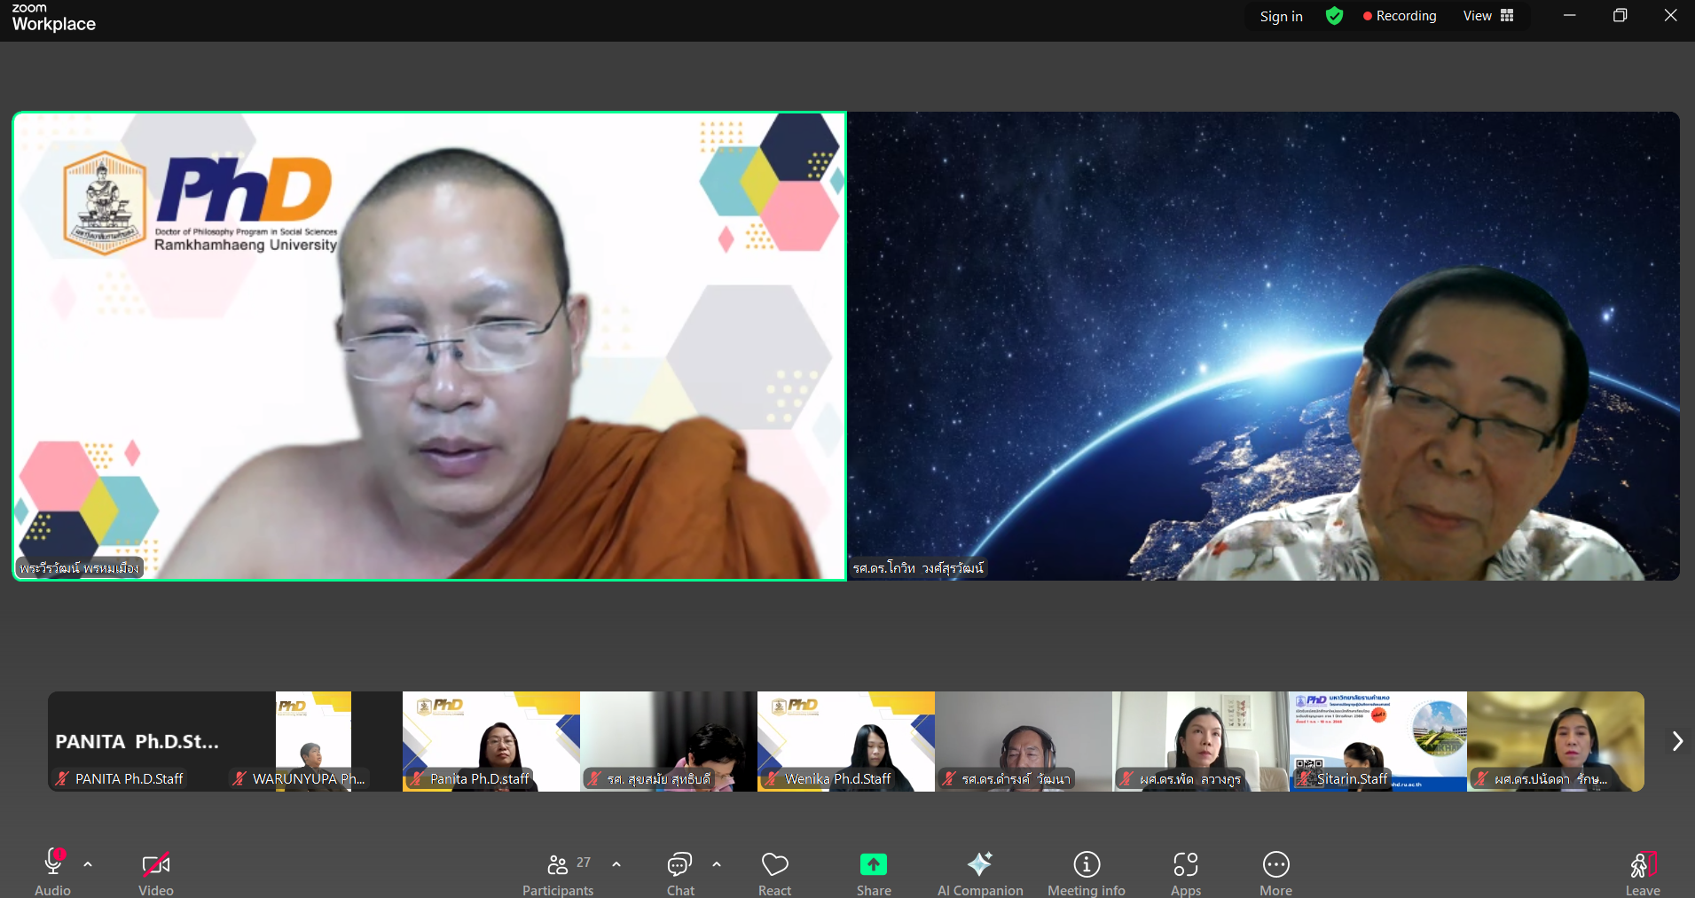Image resolution: width=1695 pixels, height=898 pixels.
Task: Select the Wenika Ph.d.Staff thumbnail
Action: (x=846, y=741)
